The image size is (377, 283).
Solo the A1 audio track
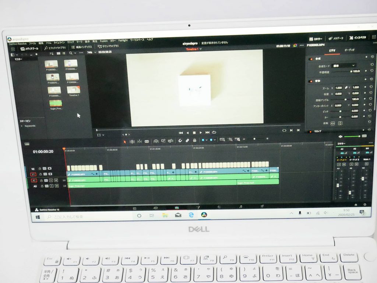point(51,180)
